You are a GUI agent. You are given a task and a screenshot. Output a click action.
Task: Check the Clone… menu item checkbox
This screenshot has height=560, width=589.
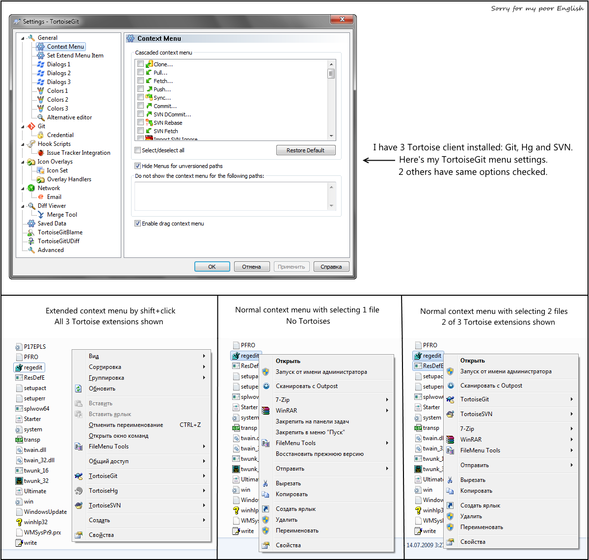click(141, 64)
